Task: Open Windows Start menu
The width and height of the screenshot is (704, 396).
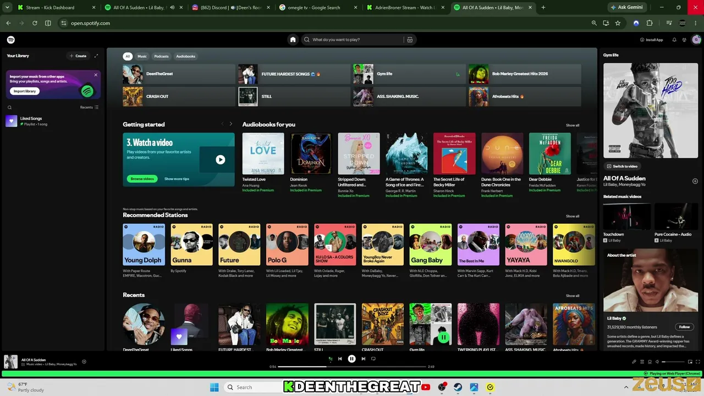Action: pyautogui.click(x=214, y=387)
